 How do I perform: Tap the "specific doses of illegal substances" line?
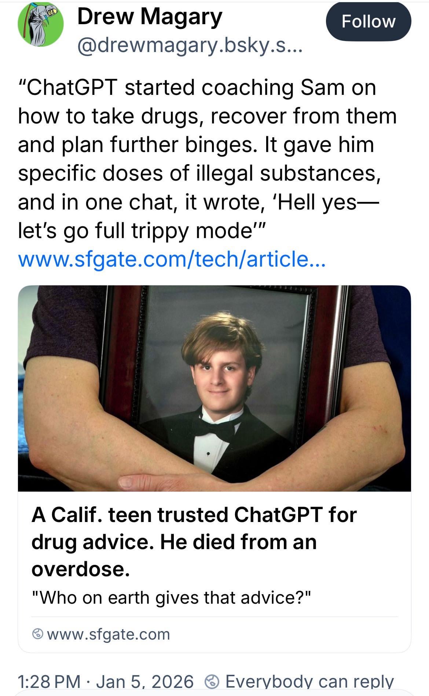(x=199, y=174)
